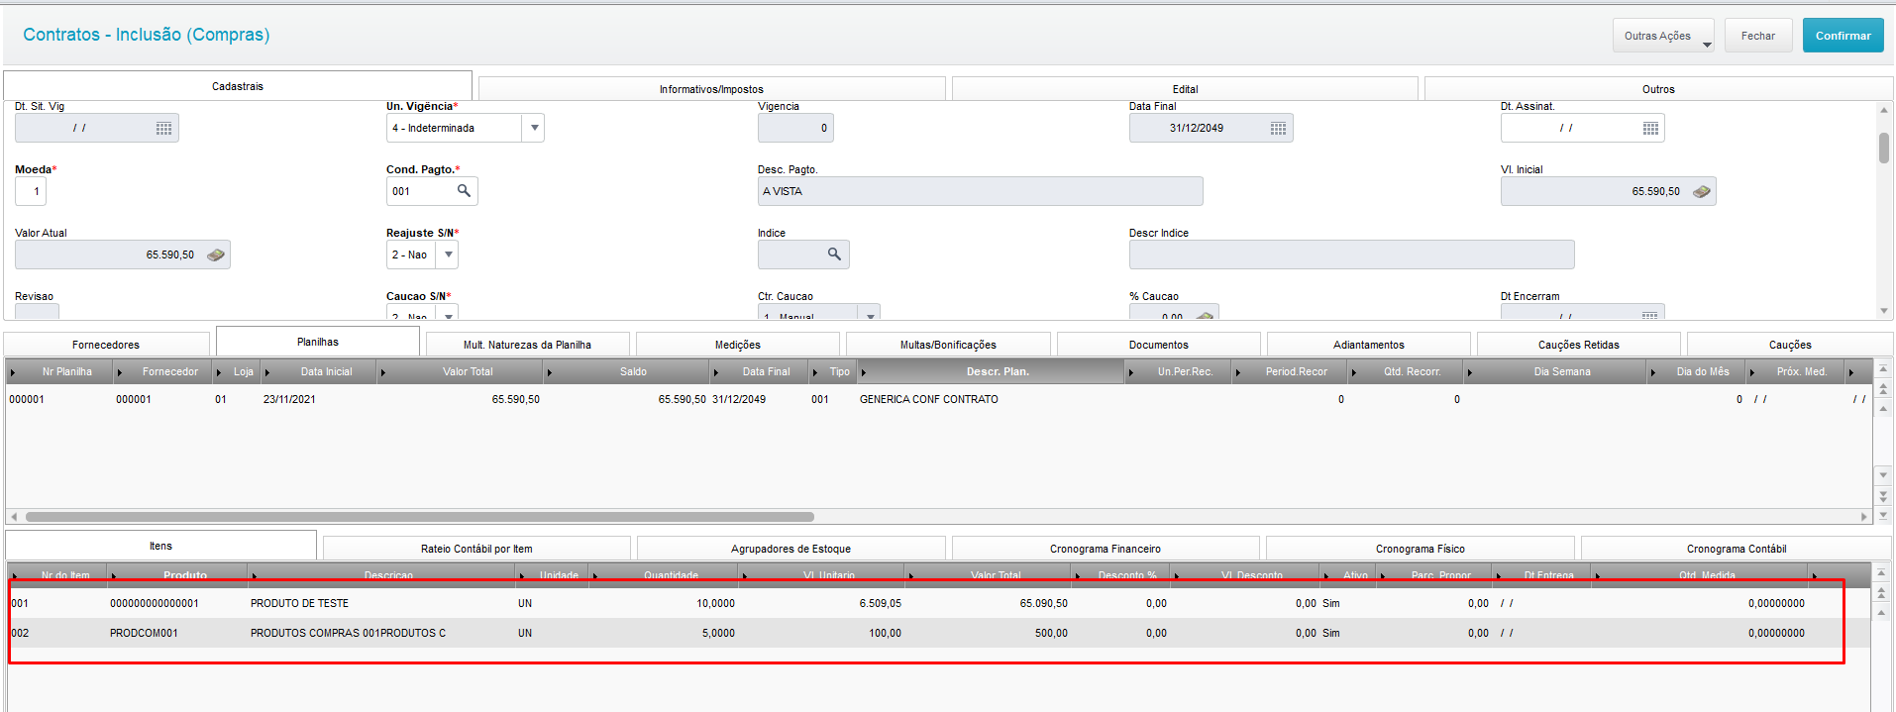Click the Desc. Pagto. field showing A VISTA
Image resolution: width=1896 pixels, height=712 pixels.
pos(980,191)
